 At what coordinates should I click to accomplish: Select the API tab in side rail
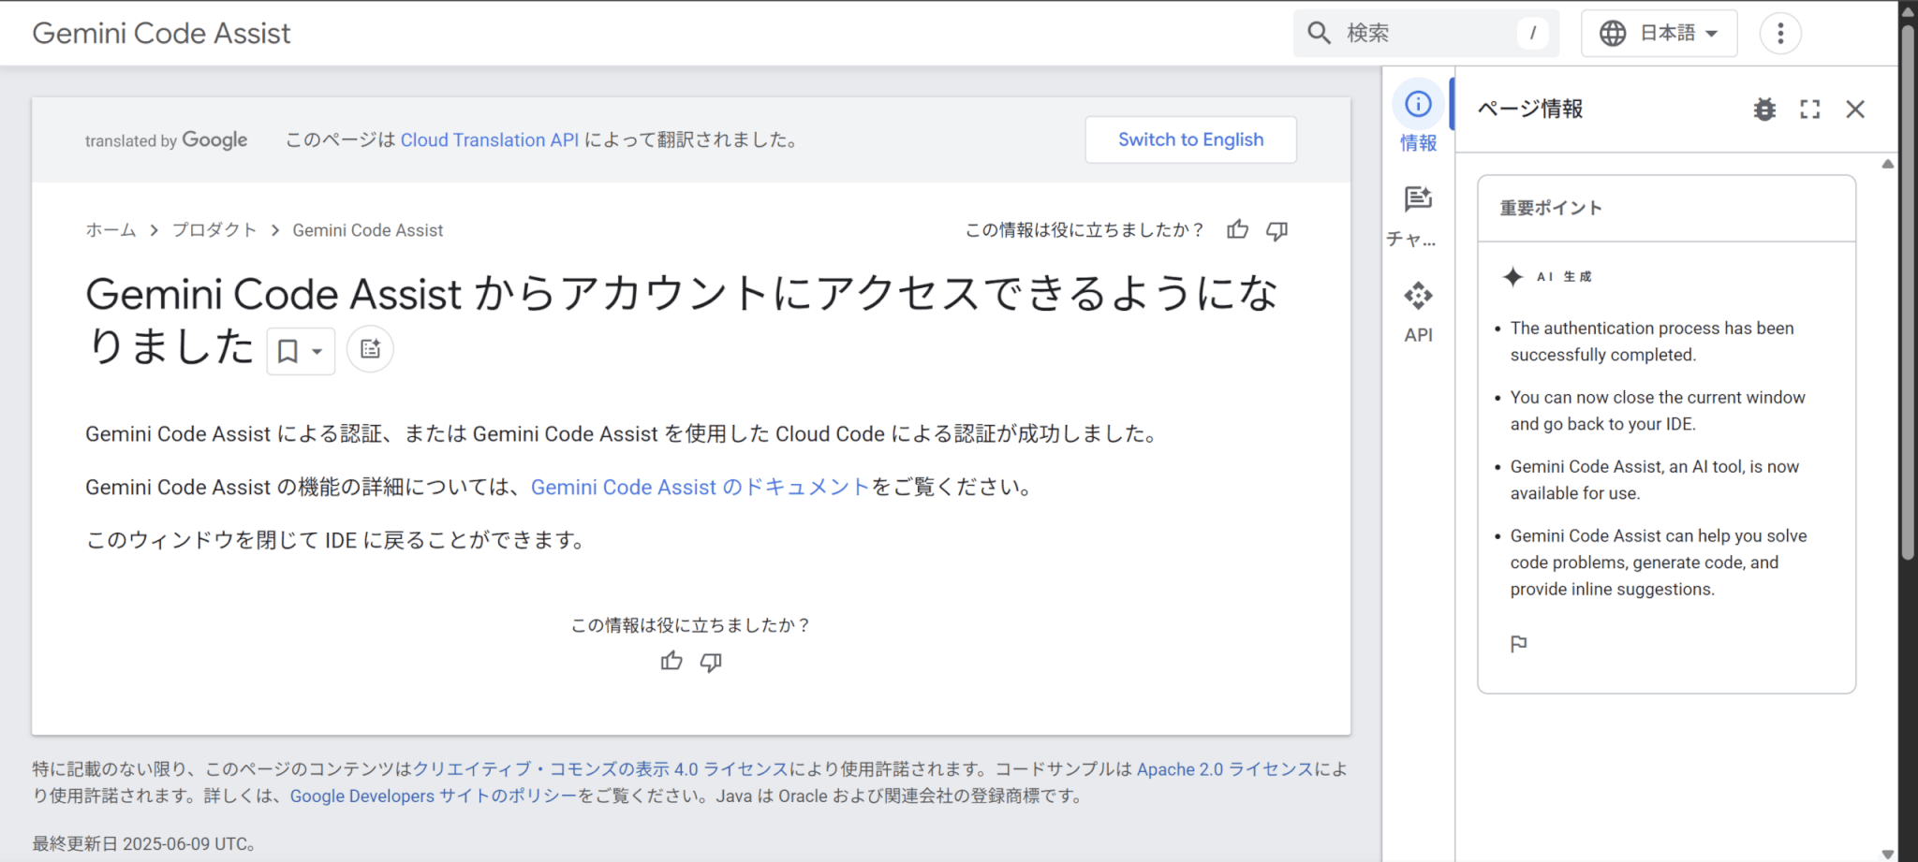click(1418, 312)
